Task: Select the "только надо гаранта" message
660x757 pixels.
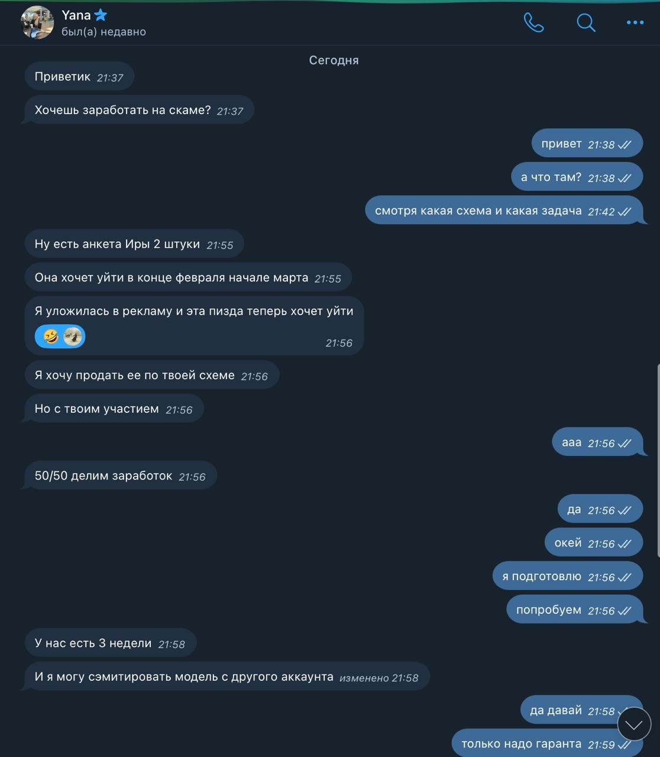Action: pyautogui.click(x=548, y=743)
